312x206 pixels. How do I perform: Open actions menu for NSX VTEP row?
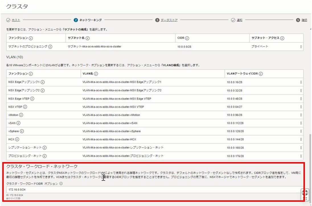coord(301,107)
